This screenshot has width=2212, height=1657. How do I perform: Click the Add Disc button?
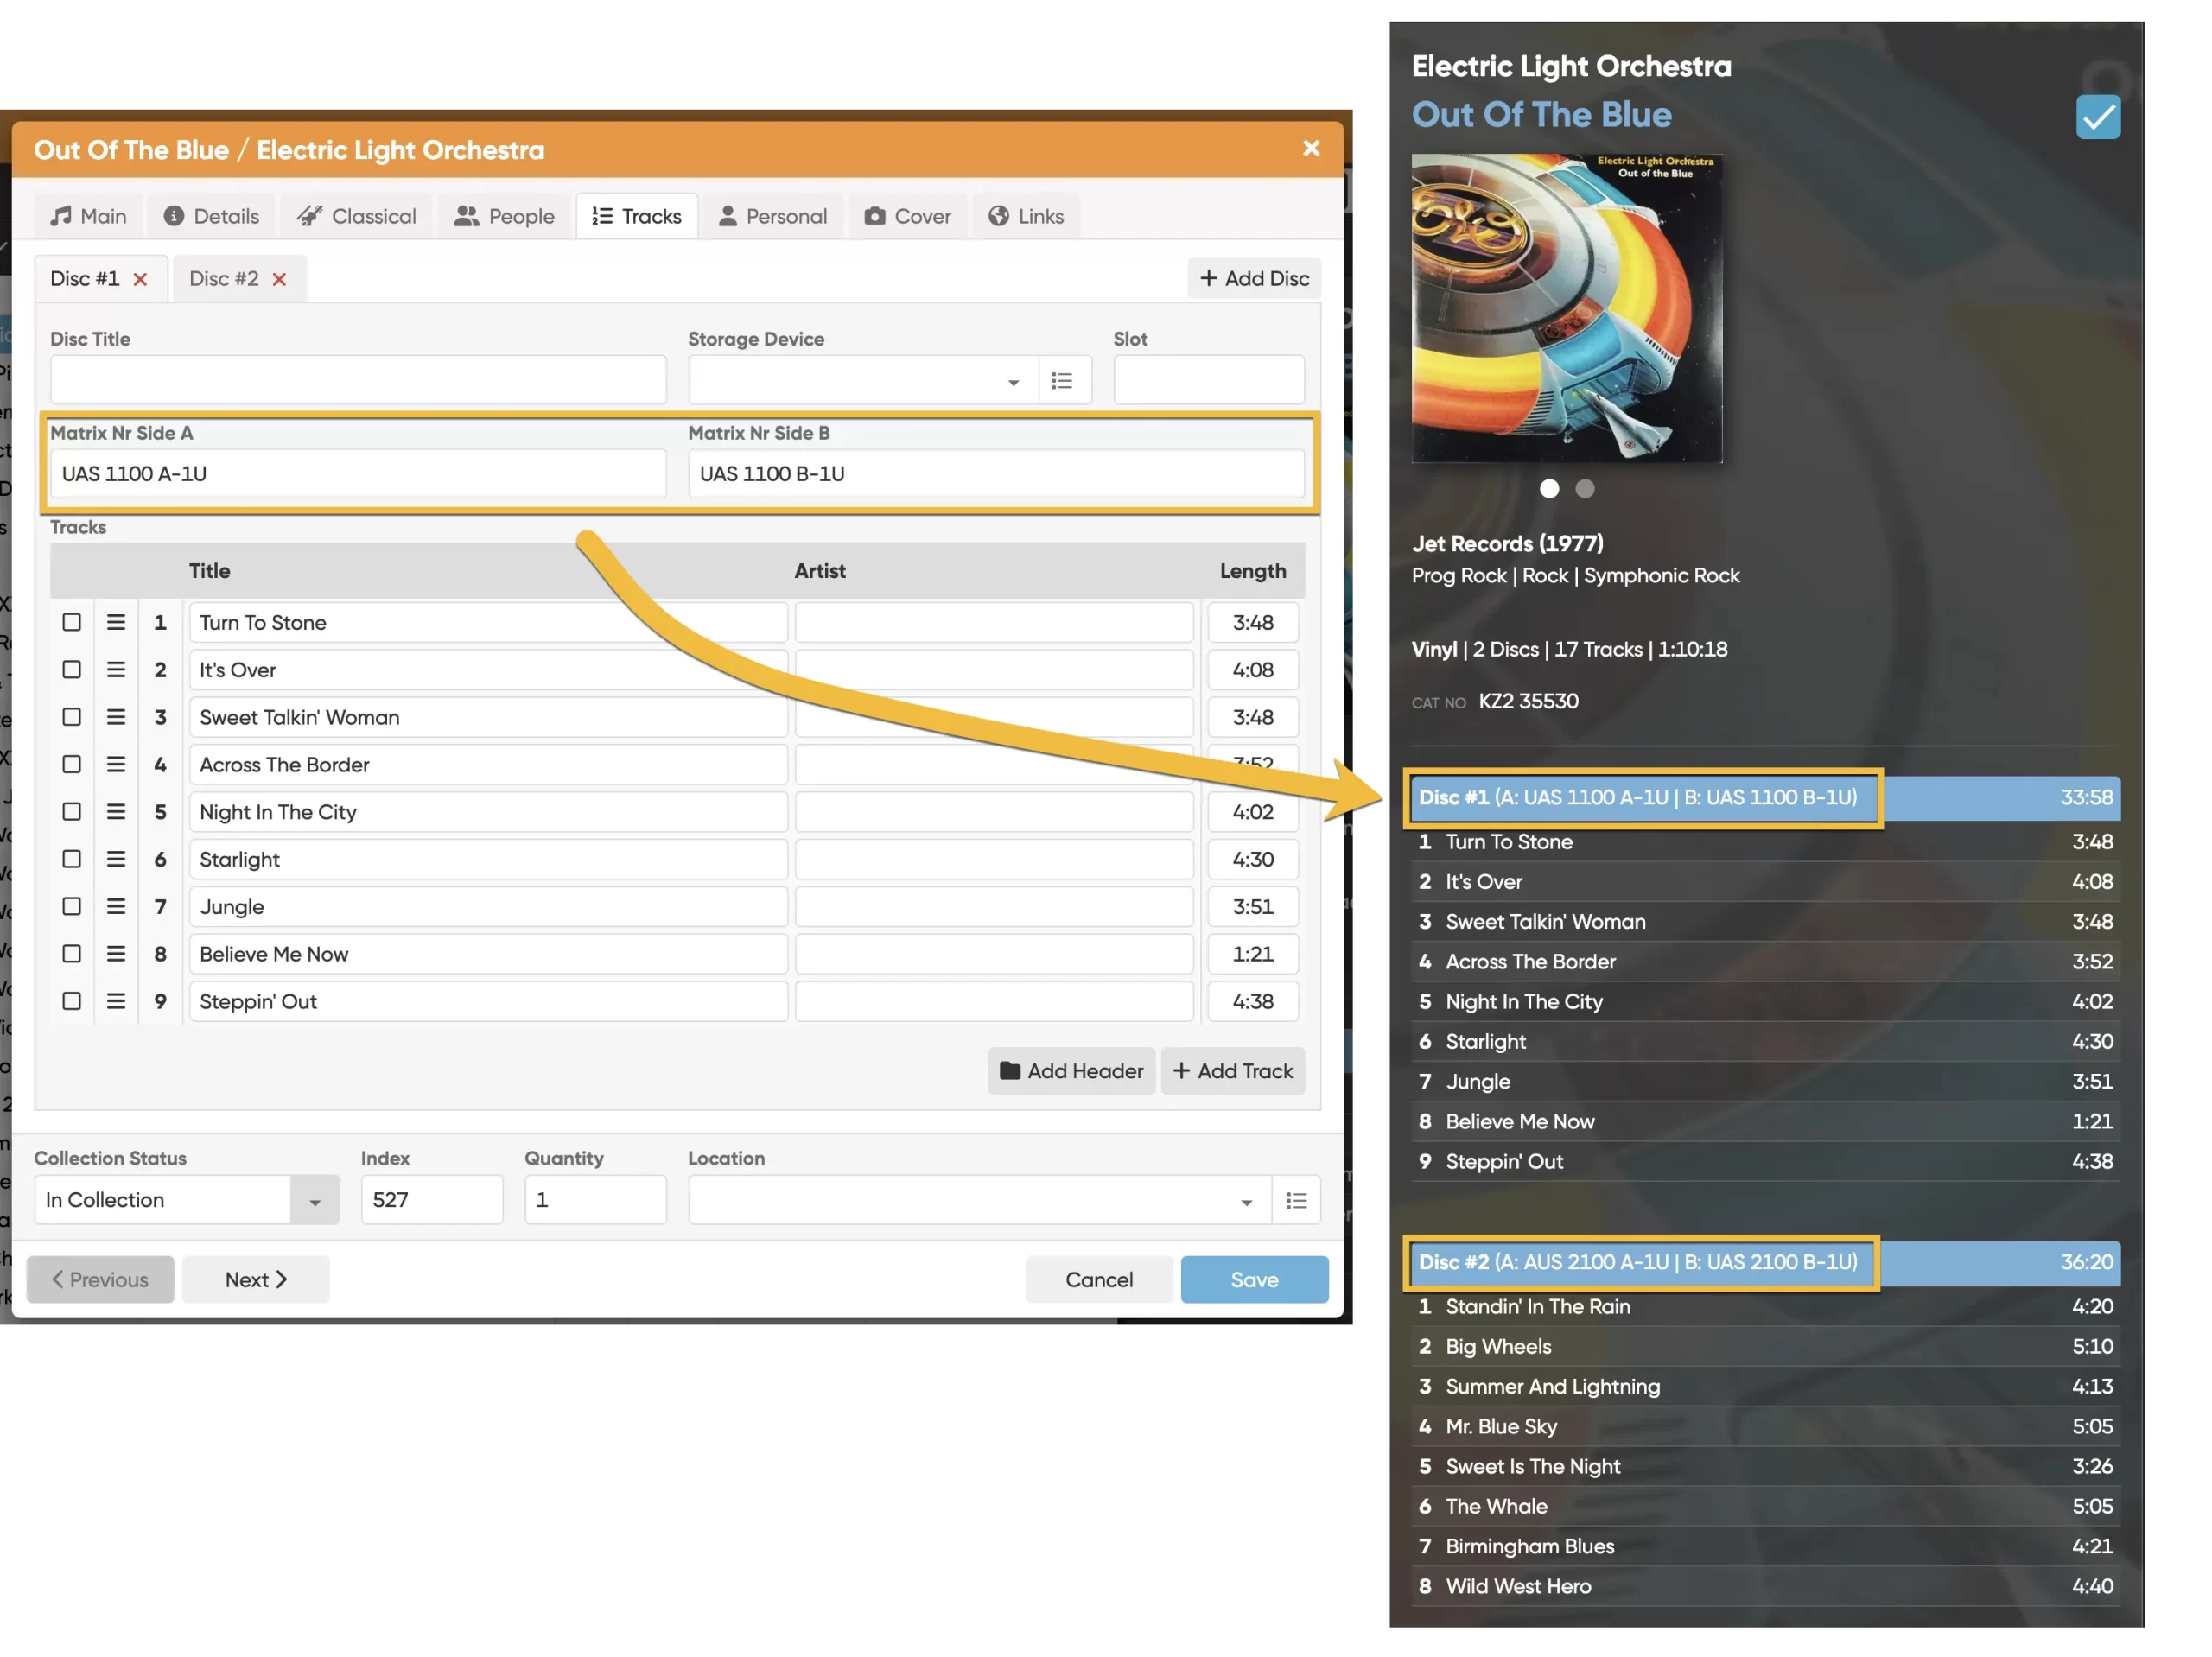pyautogui.click(x=1254, y=279)
